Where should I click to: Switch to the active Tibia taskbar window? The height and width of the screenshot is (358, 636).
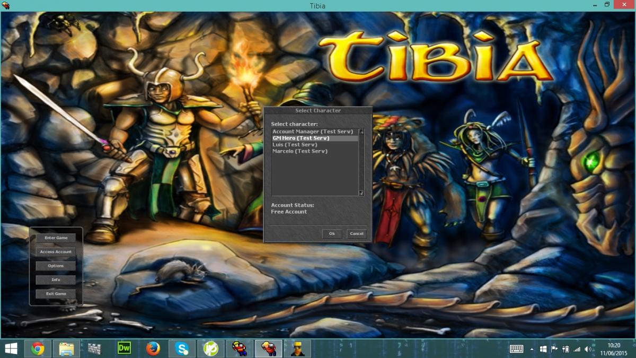tap(268, 348)
